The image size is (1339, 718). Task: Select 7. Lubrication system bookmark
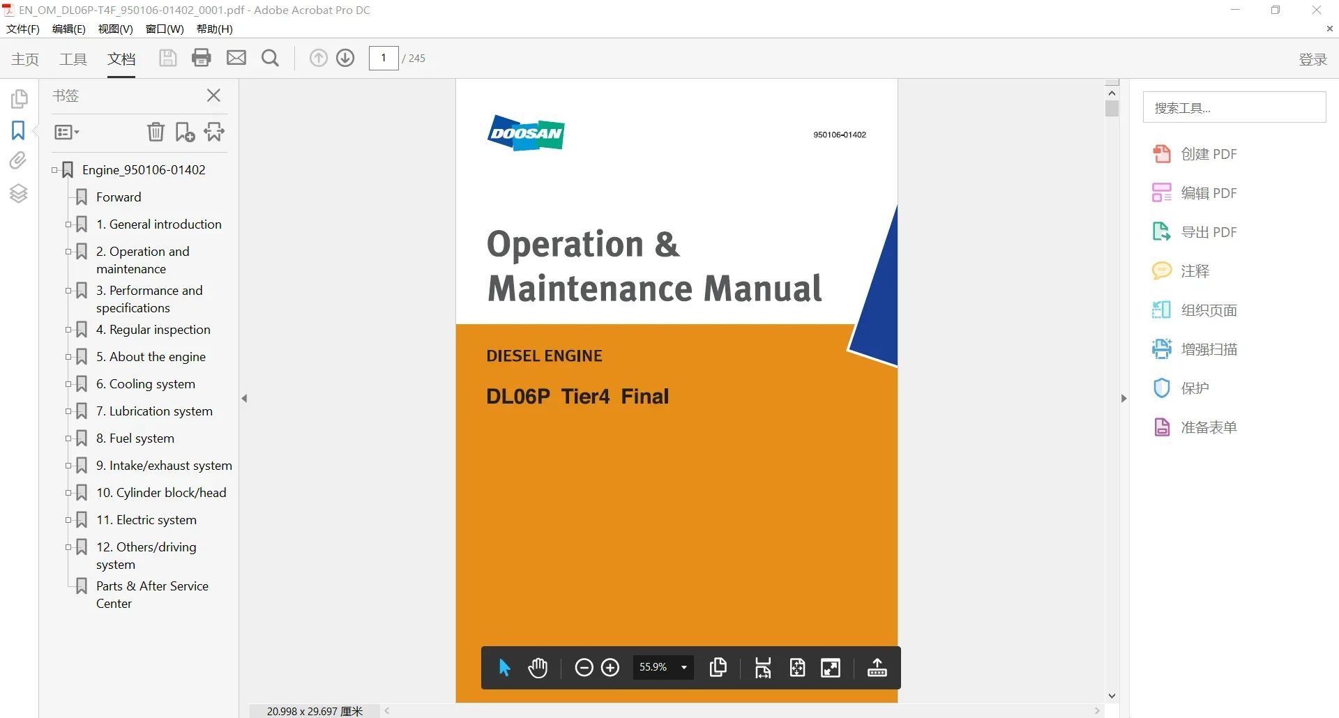click(x=154, y=411)
